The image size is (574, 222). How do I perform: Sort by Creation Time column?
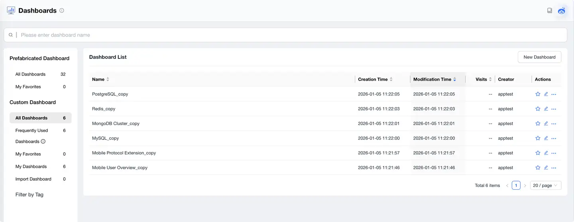391,80
